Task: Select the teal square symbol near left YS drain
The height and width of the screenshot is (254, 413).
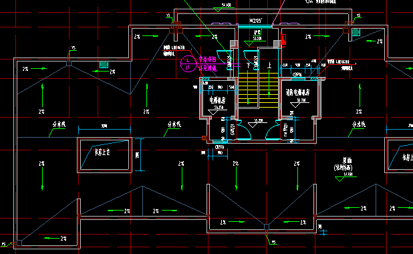Action: (104, 65)
